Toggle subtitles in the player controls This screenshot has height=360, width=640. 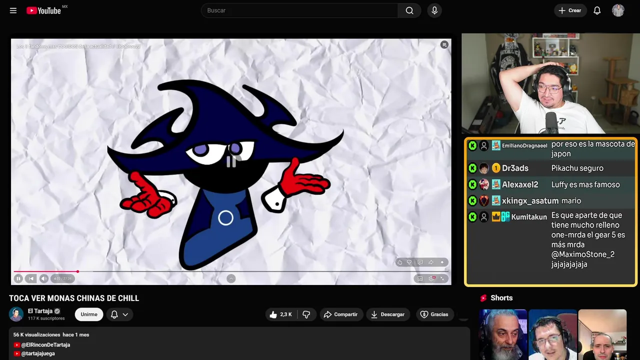[420, 278]
